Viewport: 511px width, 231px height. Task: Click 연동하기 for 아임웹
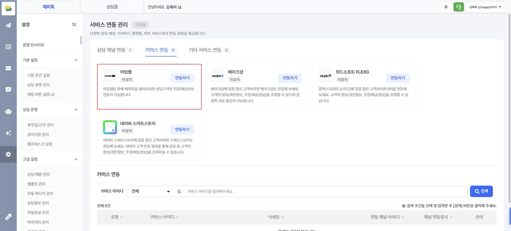182,78
